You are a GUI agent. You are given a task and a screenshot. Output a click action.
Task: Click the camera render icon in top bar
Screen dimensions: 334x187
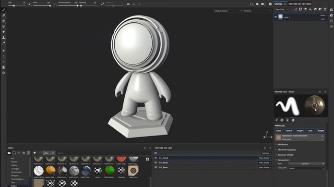[270, 4]
